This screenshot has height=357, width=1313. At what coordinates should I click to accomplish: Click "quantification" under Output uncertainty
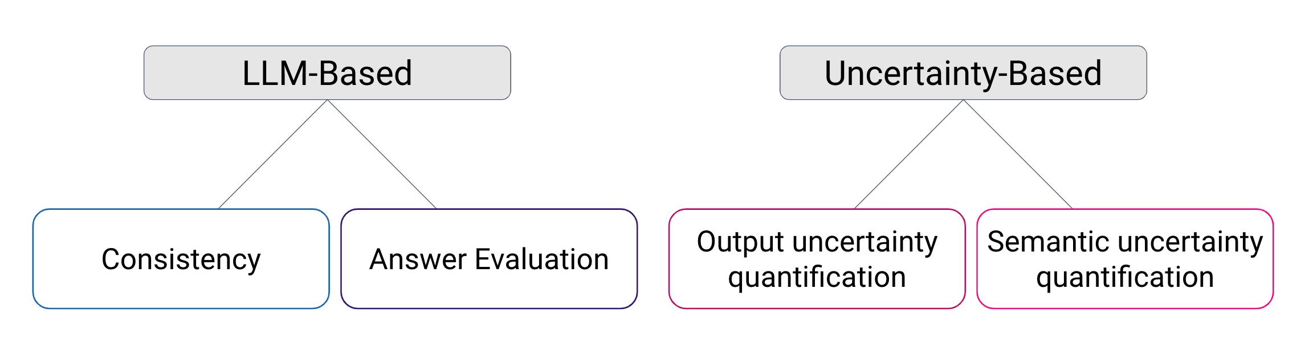click(817, 278)
